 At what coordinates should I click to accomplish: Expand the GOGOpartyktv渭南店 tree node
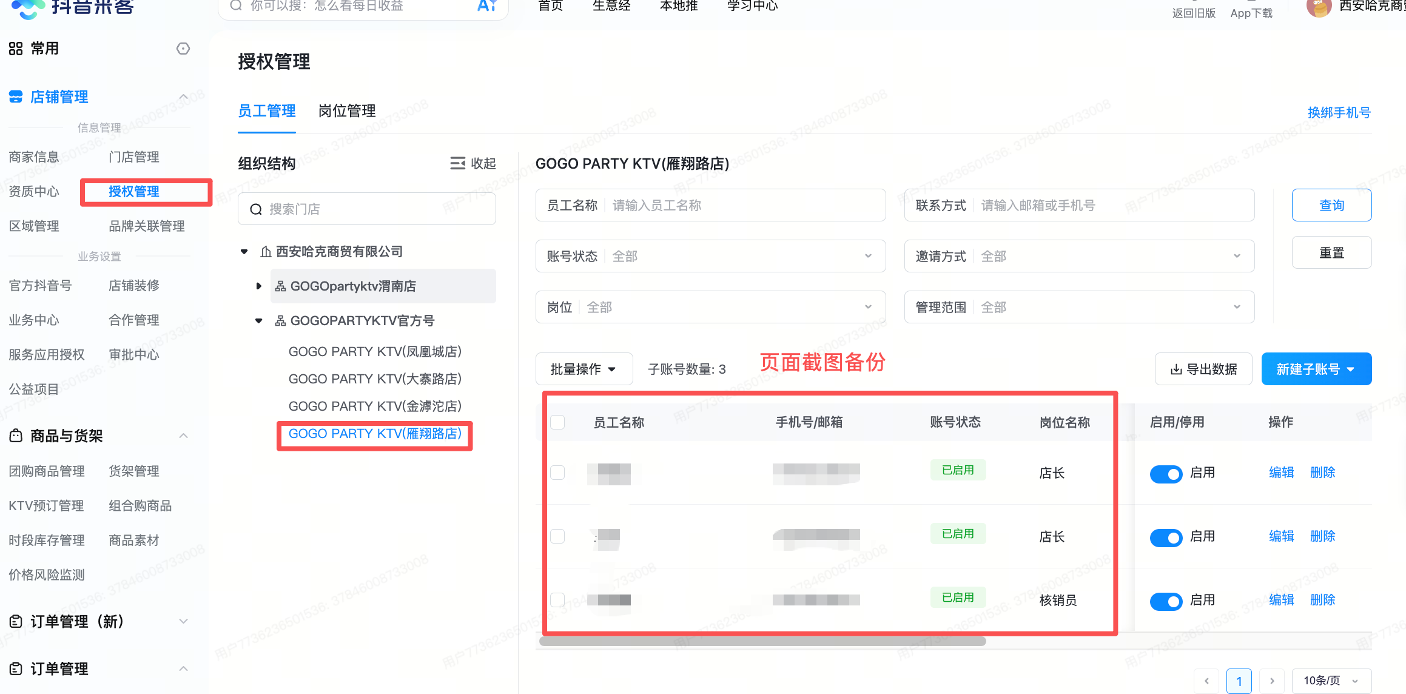pos(258,286)
